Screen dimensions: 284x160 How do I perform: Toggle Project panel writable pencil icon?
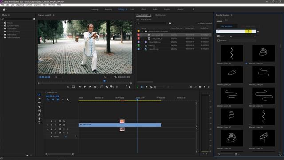[x=138, y=87]
